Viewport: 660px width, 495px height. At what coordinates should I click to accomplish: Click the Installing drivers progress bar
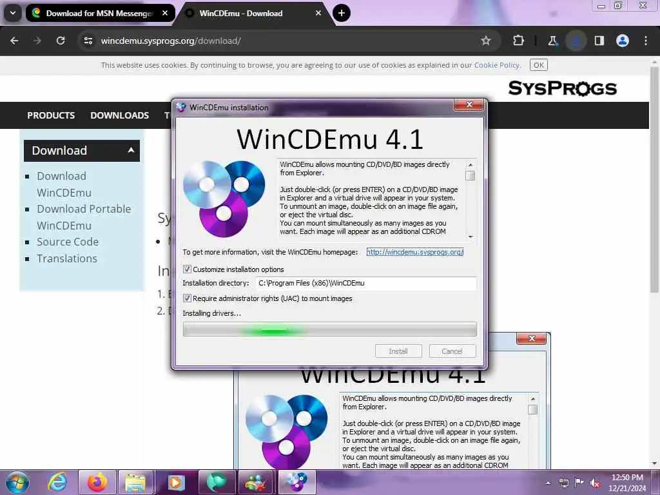coord(329,329)
